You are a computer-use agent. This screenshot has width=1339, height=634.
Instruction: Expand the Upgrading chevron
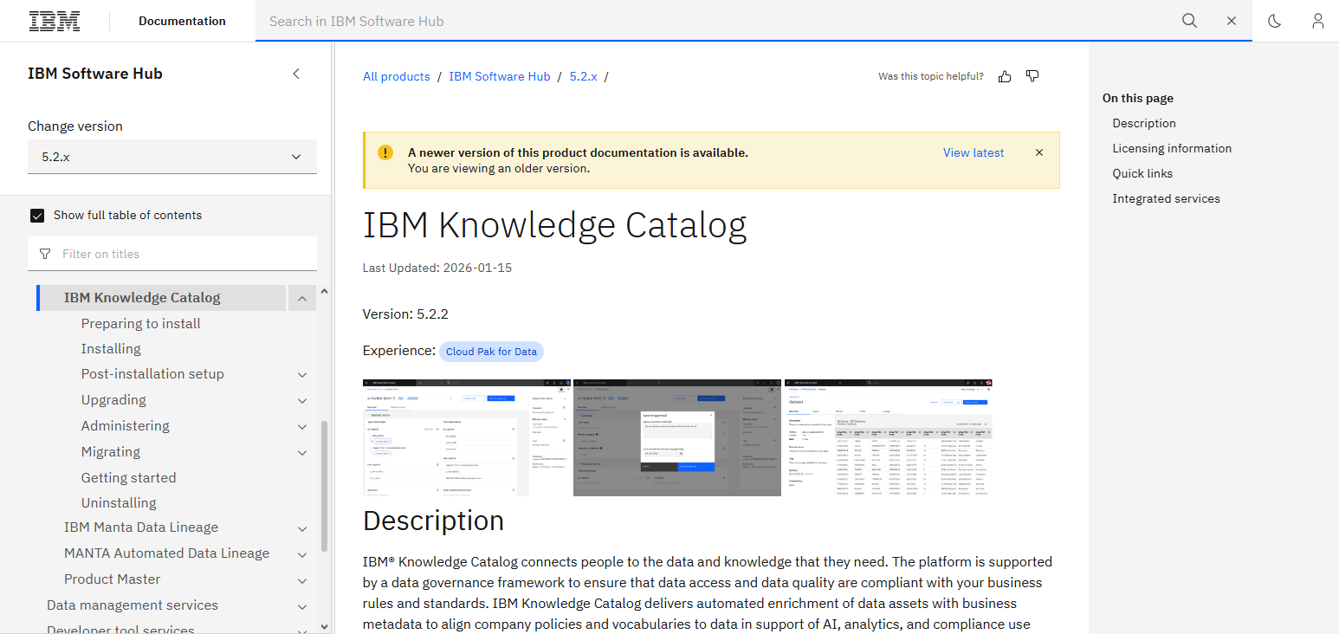(x=302, y=400)
